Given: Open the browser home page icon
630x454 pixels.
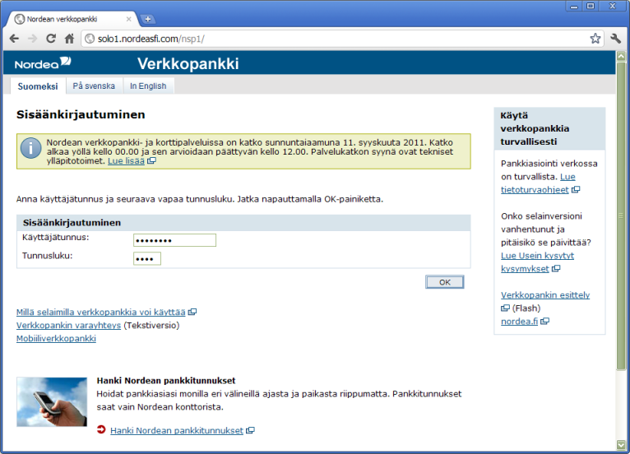Looking at the screenshot, I should pos(69,39).
